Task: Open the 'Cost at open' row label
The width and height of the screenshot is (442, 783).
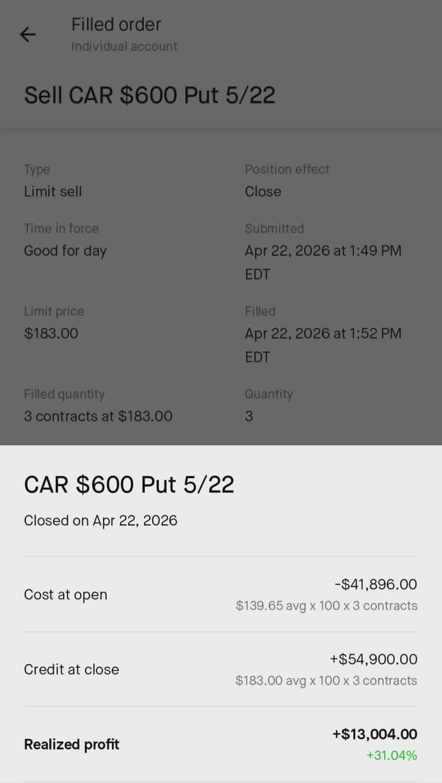Action: [x=65, y=595]
